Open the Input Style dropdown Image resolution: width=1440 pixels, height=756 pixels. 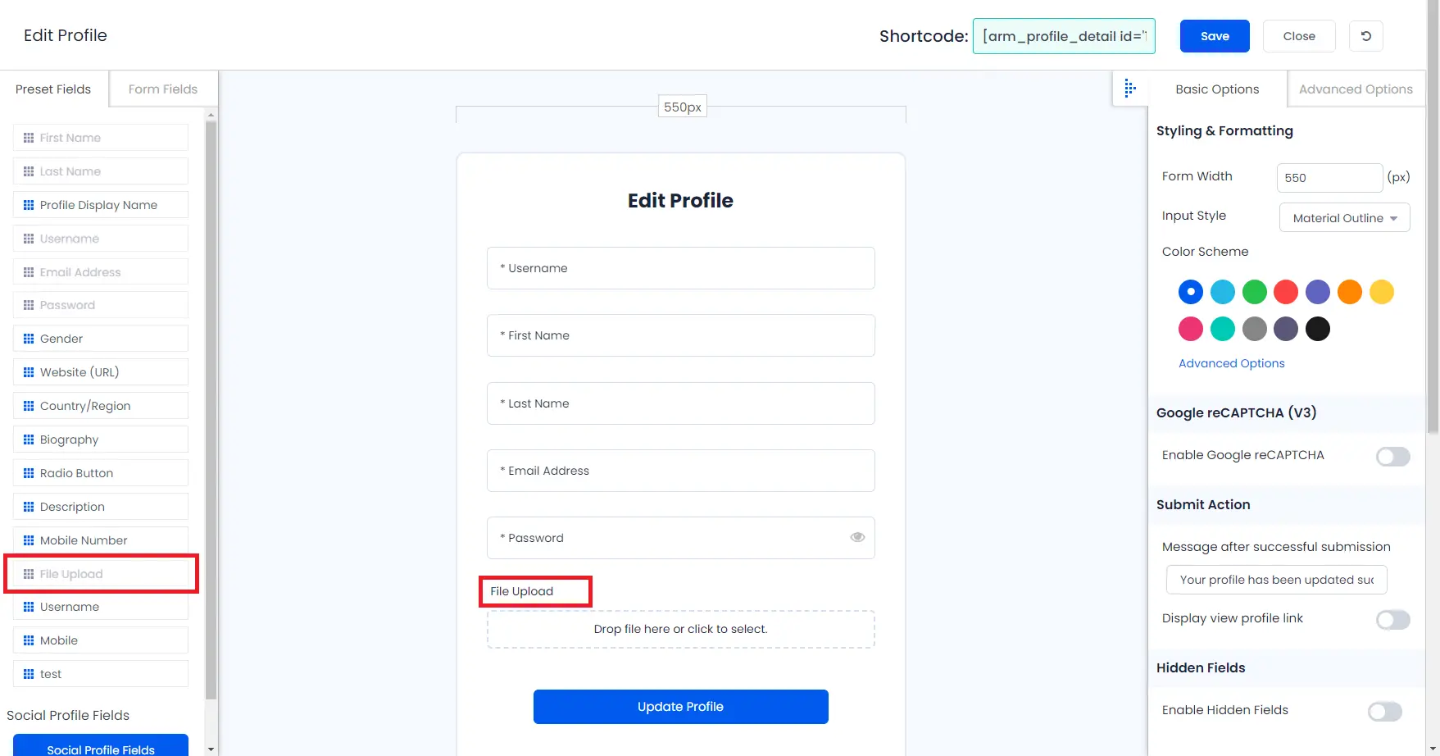coord(1344,217)
